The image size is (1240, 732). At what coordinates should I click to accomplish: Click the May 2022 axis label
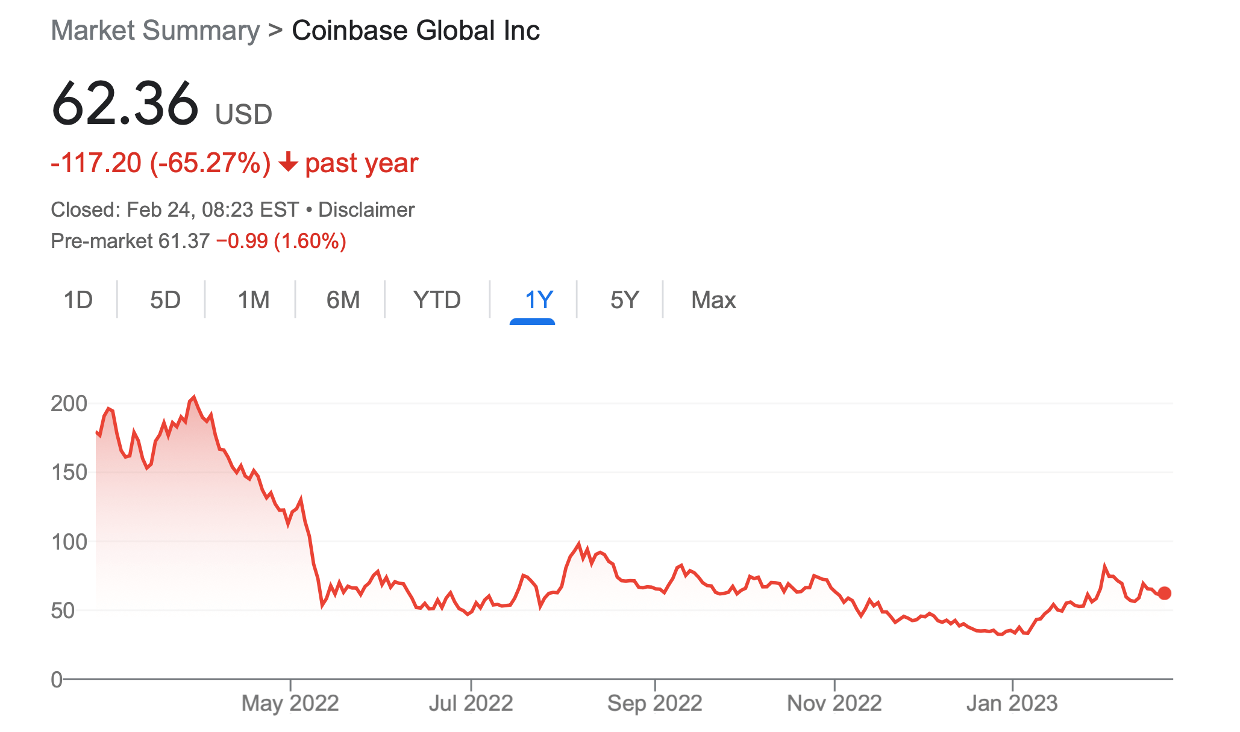tap(290, 703)
